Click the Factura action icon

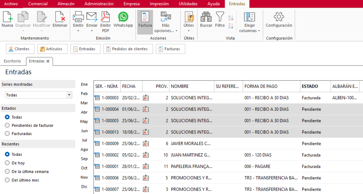[x=145, y=17]
